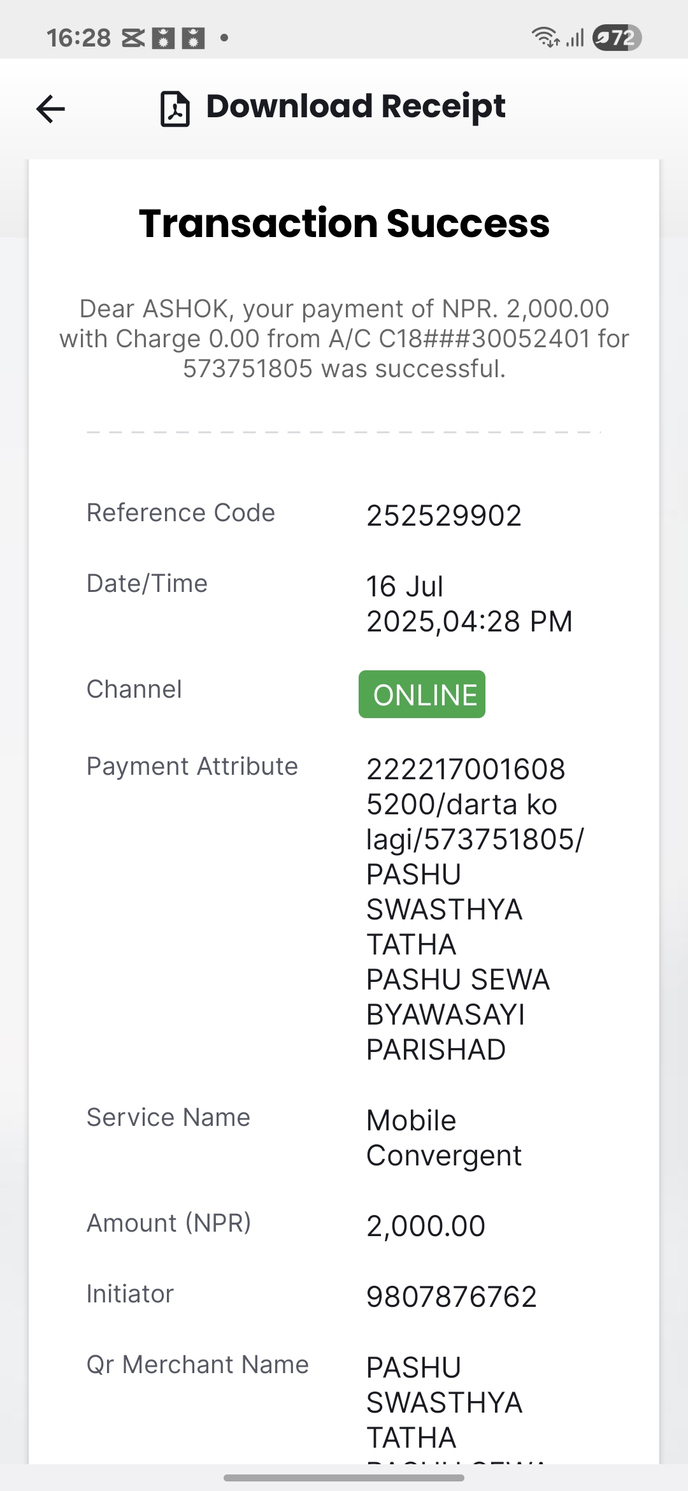Image resolution: width=688 pixels, height=1491 pixels.
Task: Tap the first square notification icon
Action: (164, 39)
